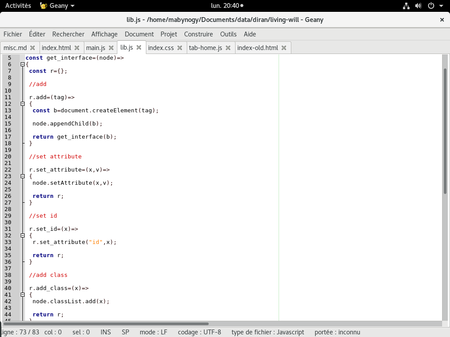
Task: Close the index.html tab
Action: 77,48
